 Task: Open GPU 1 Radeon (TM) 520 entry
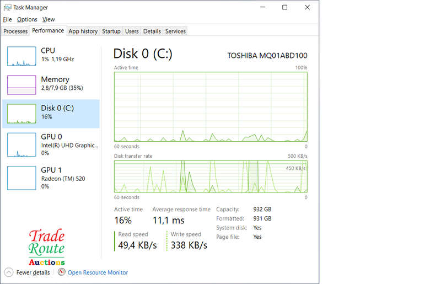51,178
